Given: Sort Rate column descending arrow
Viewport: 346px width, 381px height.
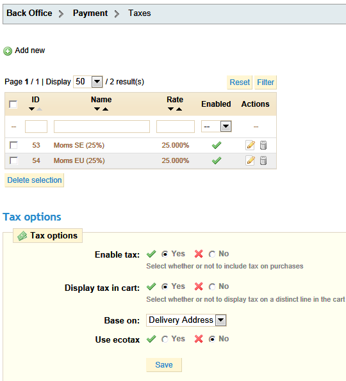Looking at the screenshot, I should (171, 109).
